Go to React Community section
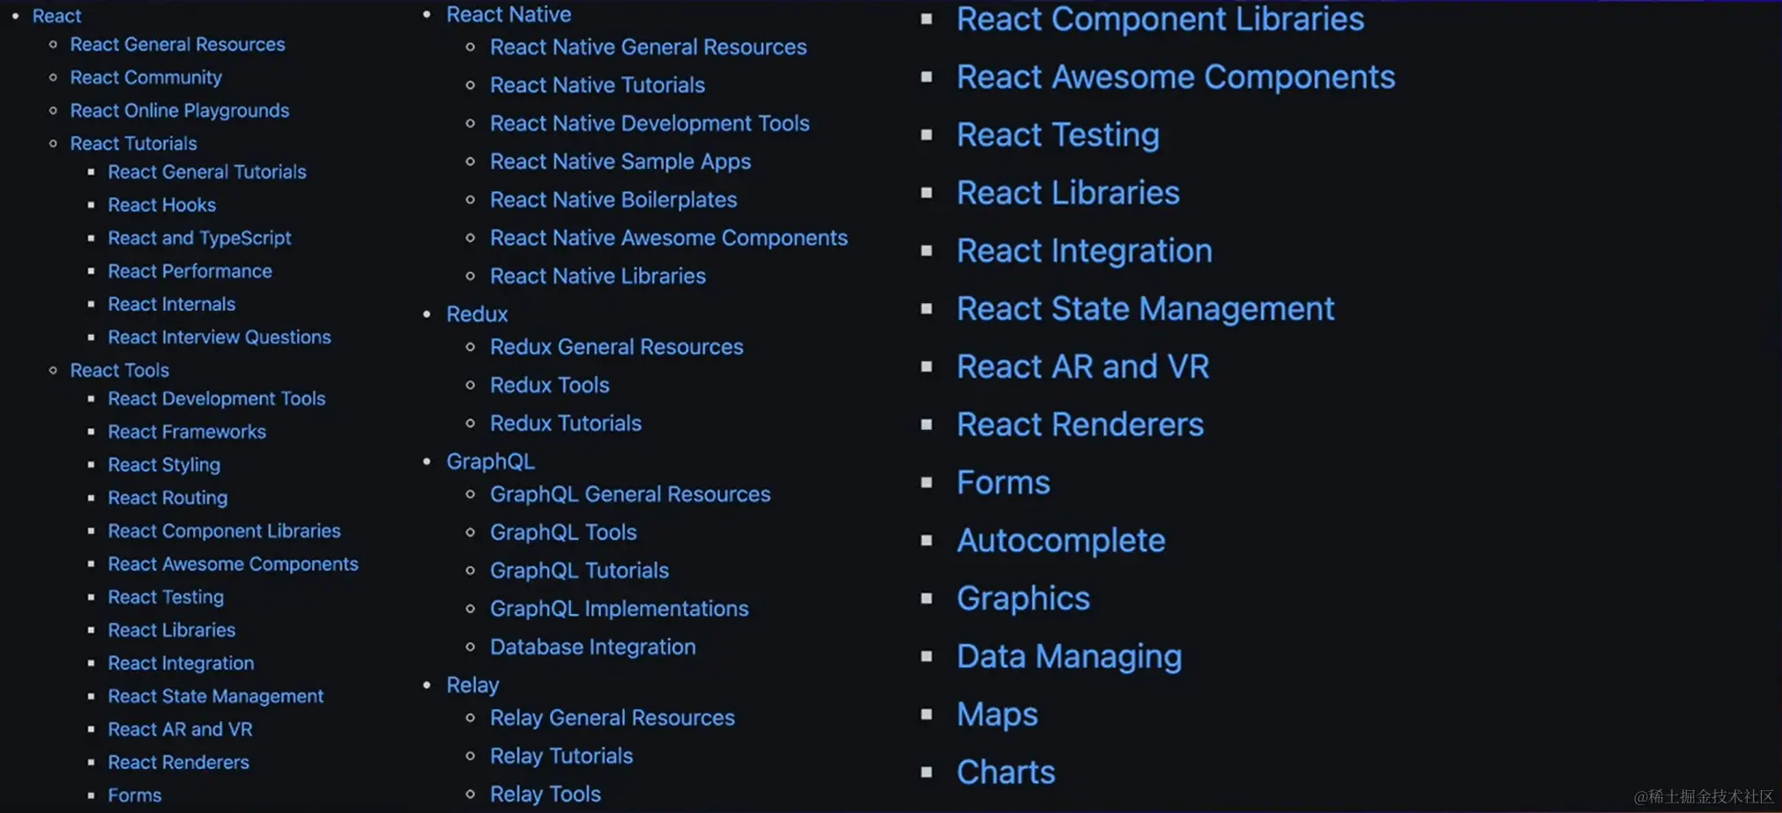Screen dimensions: 1782x813 point(145,78)
